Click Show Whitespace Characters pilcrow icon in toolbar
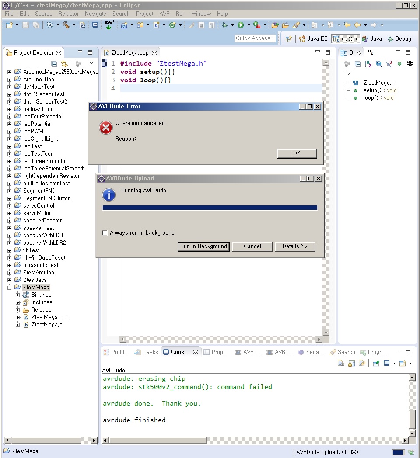Image resolution: width=420 pixels, height=458 pixels. [212, 25]
